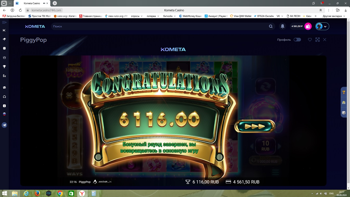This screenshot has width=350, height=197.
Task: Click the 4 561,50 ₽ header balance
Action: pyautogui.click(x=297, y=26)
